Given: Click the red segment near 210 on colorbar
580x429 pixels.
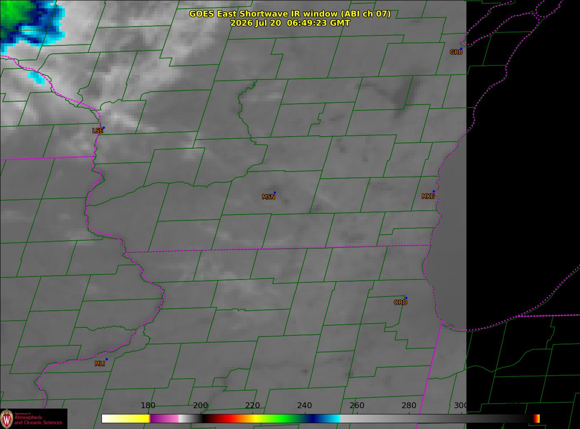Looking at the screenshot, I should [227, 418].
